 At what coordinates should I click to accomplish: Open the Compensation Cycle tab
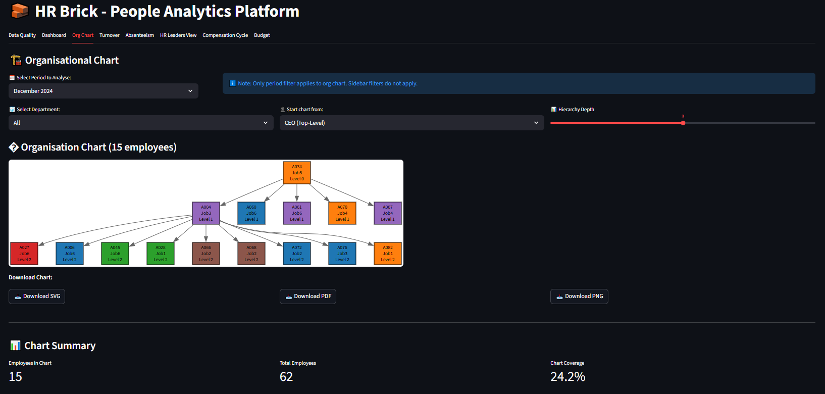(225, 35)
